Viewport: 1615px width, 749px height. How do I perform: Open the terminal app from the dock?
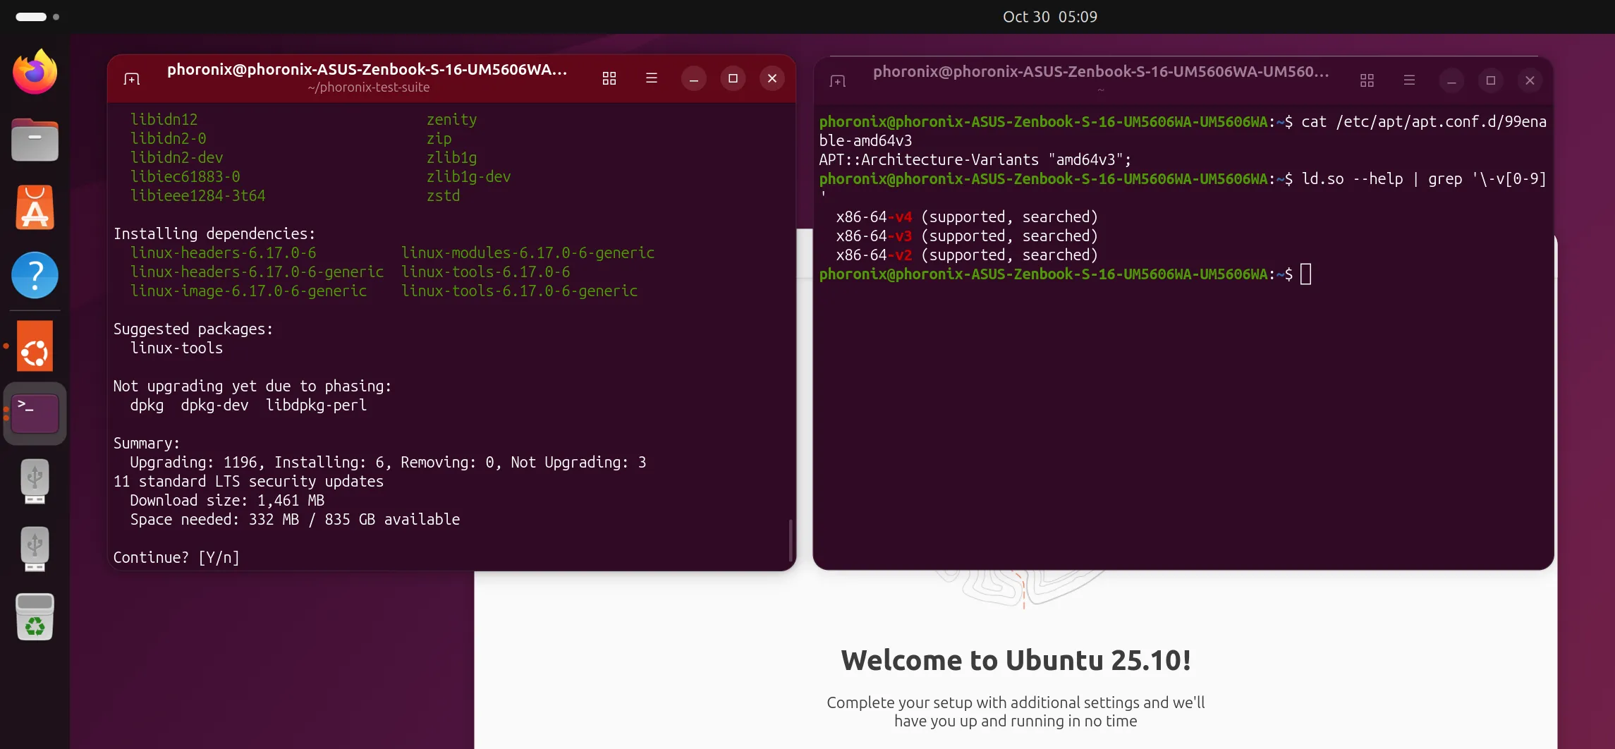click(x=35, y=413)
